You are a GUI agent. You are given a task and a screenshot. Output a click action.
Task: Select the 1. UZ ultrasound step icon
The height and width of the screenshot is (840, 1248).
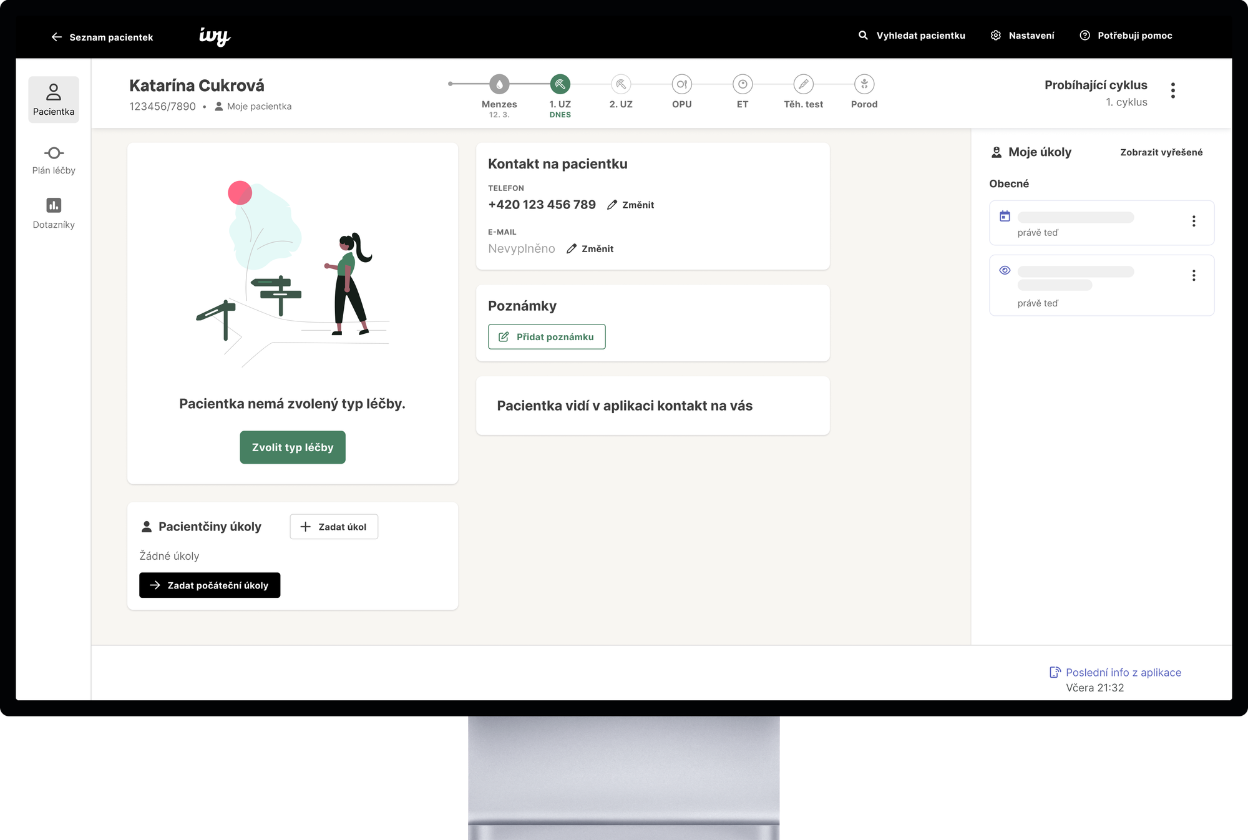coord(560,84)
